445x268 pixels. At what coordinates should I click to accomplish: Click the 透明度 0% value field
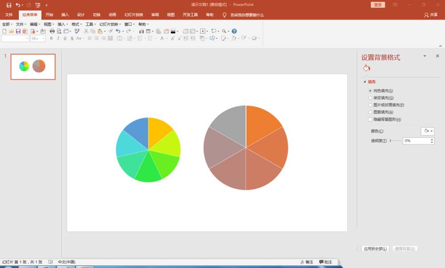click(416, 140)
